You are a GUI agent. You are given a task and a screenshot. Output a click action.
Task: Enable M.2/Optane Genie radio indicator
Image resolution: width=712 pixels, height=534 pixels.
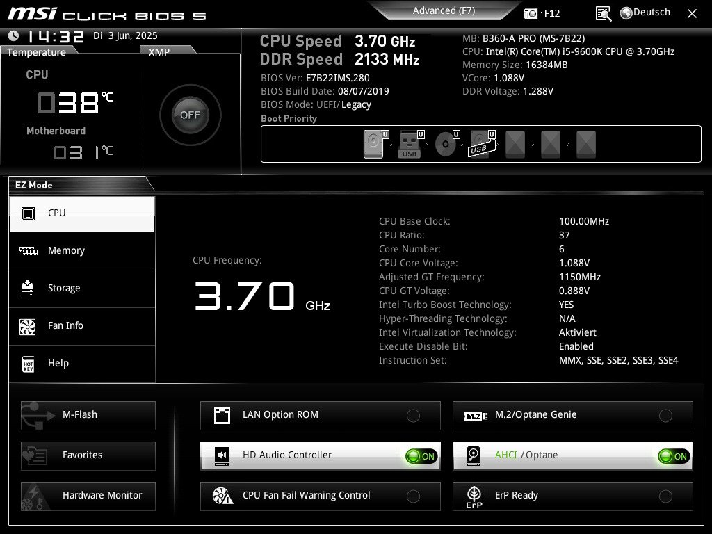665,416
